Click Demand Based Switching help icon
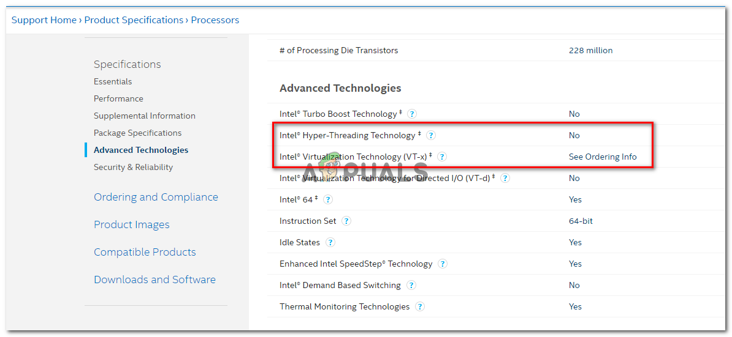732x337 pixels. point(411,285)
